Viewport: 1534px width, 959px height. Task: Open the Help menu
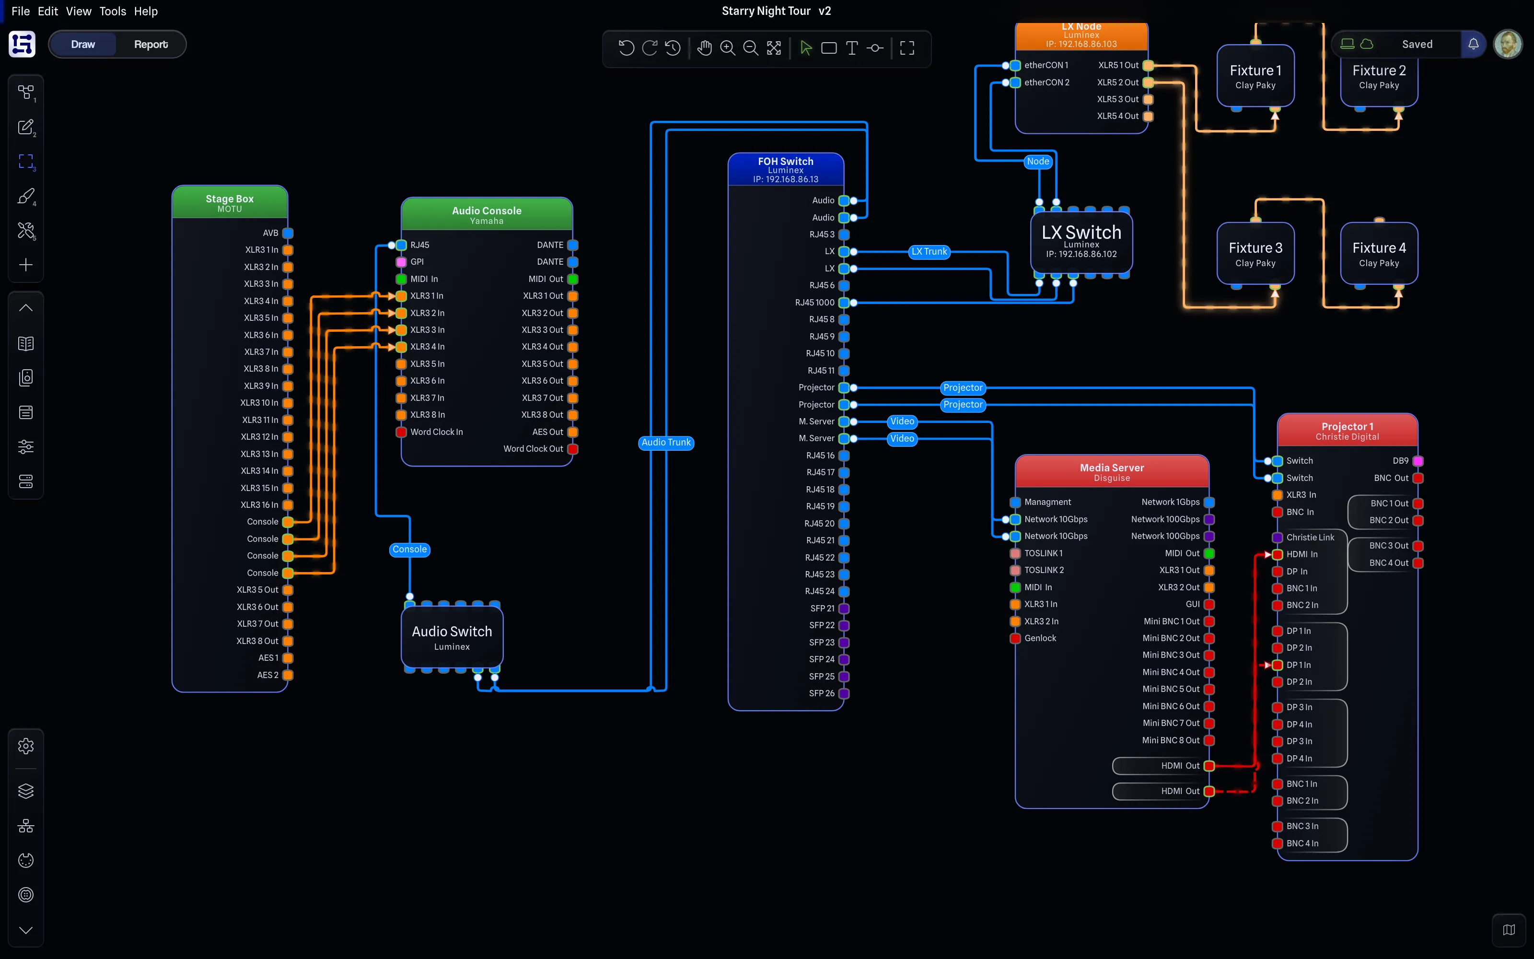click(x=146, y=12)
